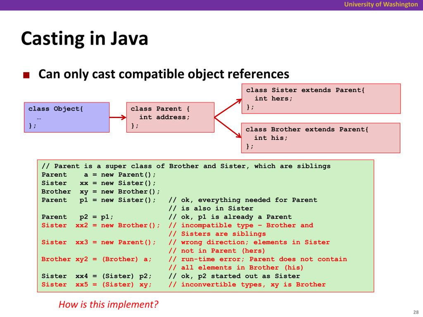The image size is (423, 317).
Task: Click bullet 'Can only cast compatible object references'
Action: 164,74
